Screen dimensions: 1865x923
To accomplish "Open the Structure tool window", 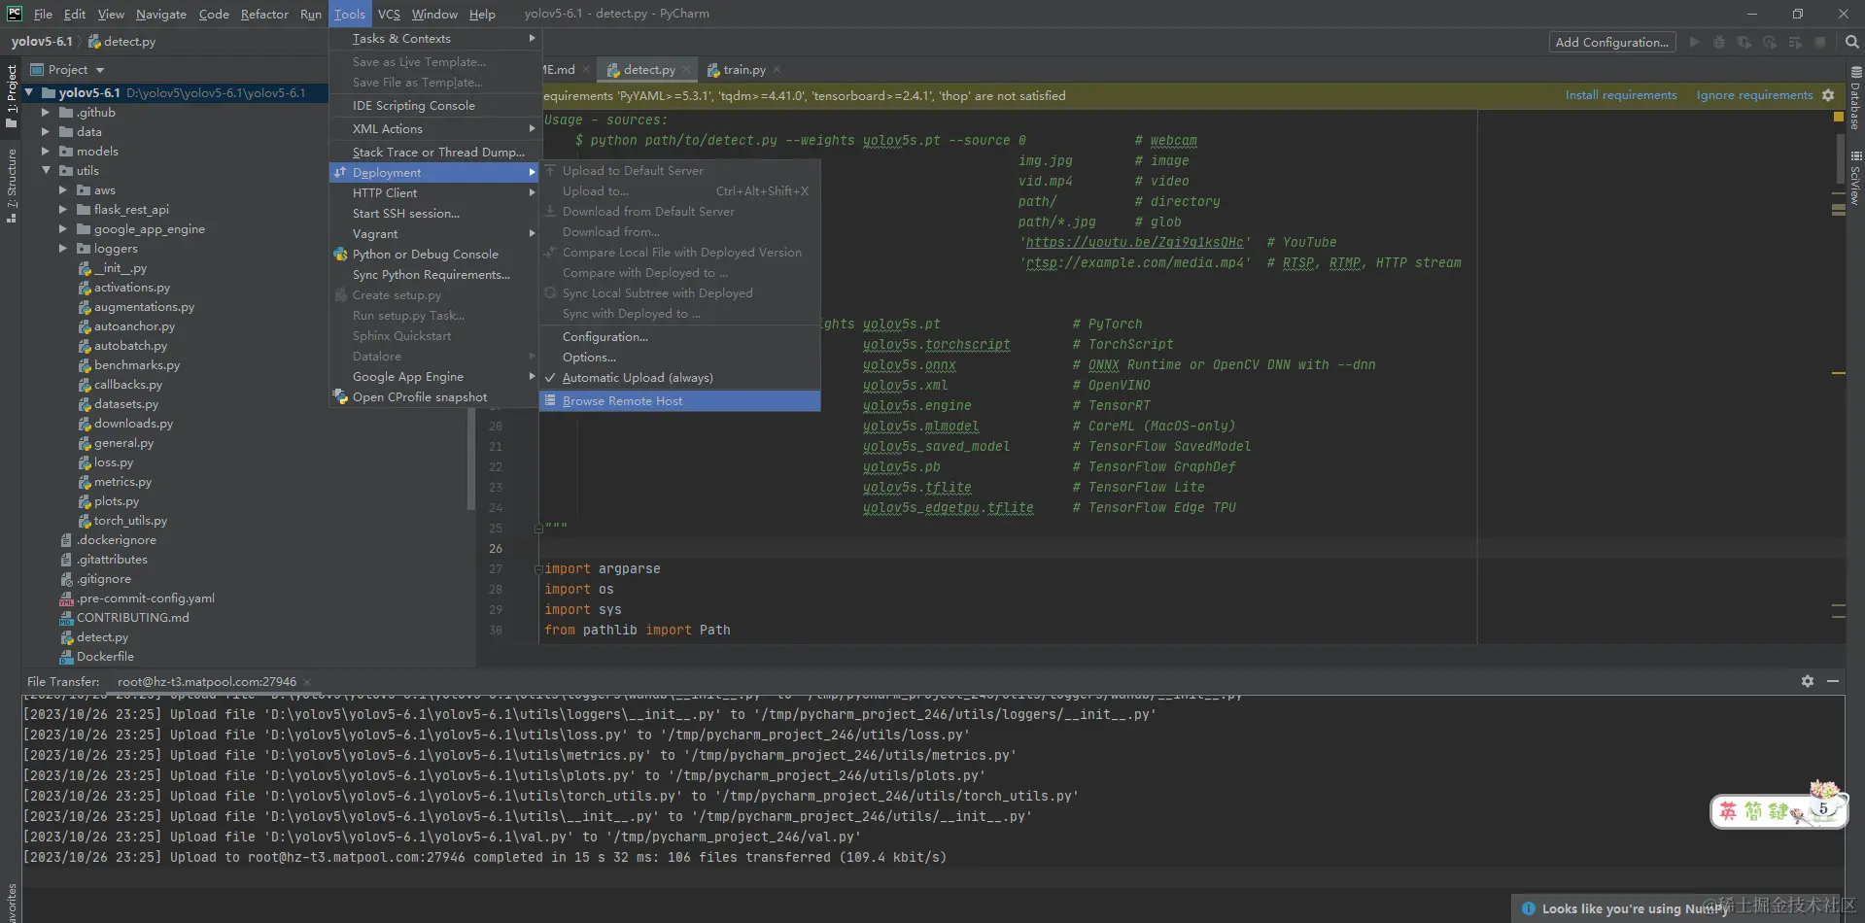I will tap(12, 185).
